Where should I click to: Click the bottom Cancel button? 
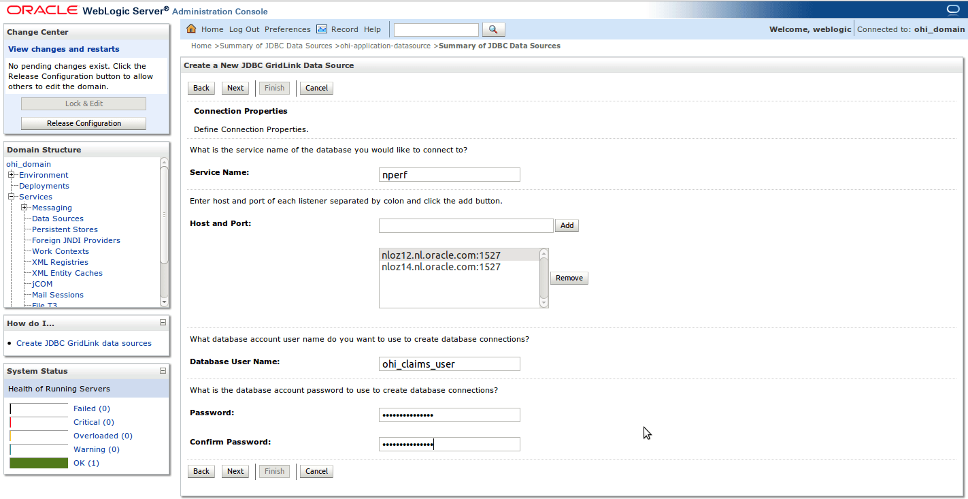316,471
